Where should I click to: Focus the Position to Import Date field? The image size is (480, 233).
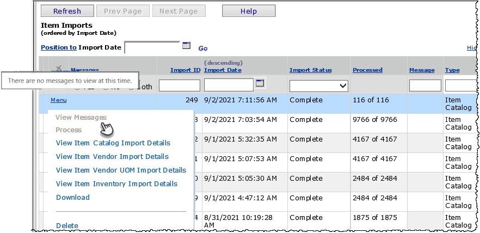[x=152, y=47]
